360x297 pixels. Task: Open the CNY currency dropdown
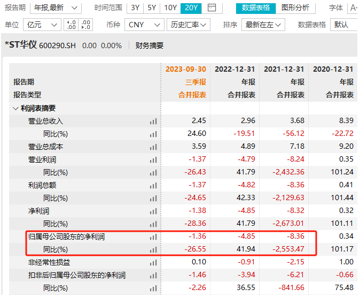[145, 25]
